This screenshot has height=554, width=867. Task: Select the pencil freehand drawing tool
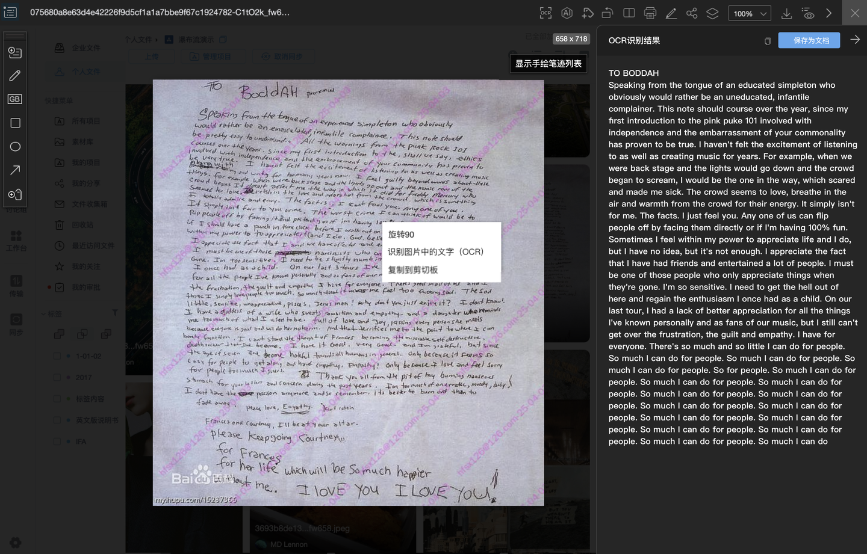coord(15,76)
